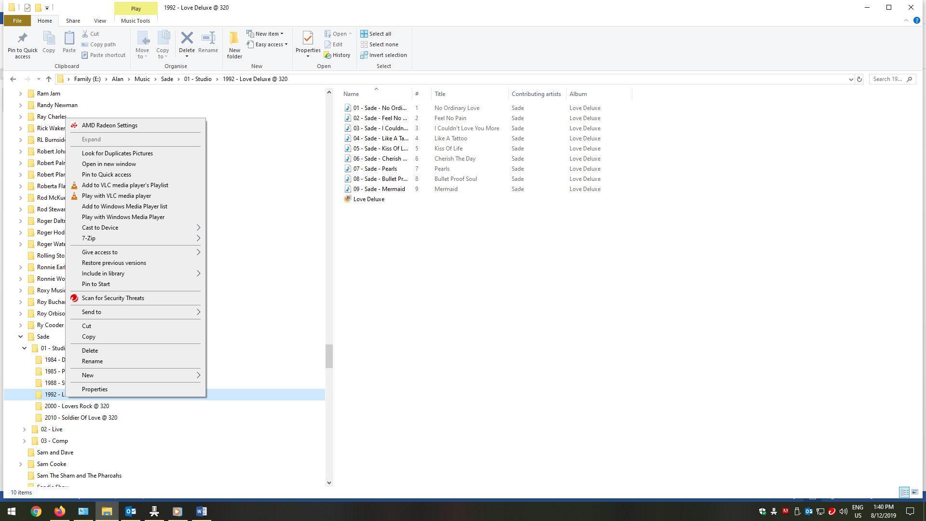Click Paste shortcut in the ribbon
The image size is (926, 521).
click(x=104, y=55)
